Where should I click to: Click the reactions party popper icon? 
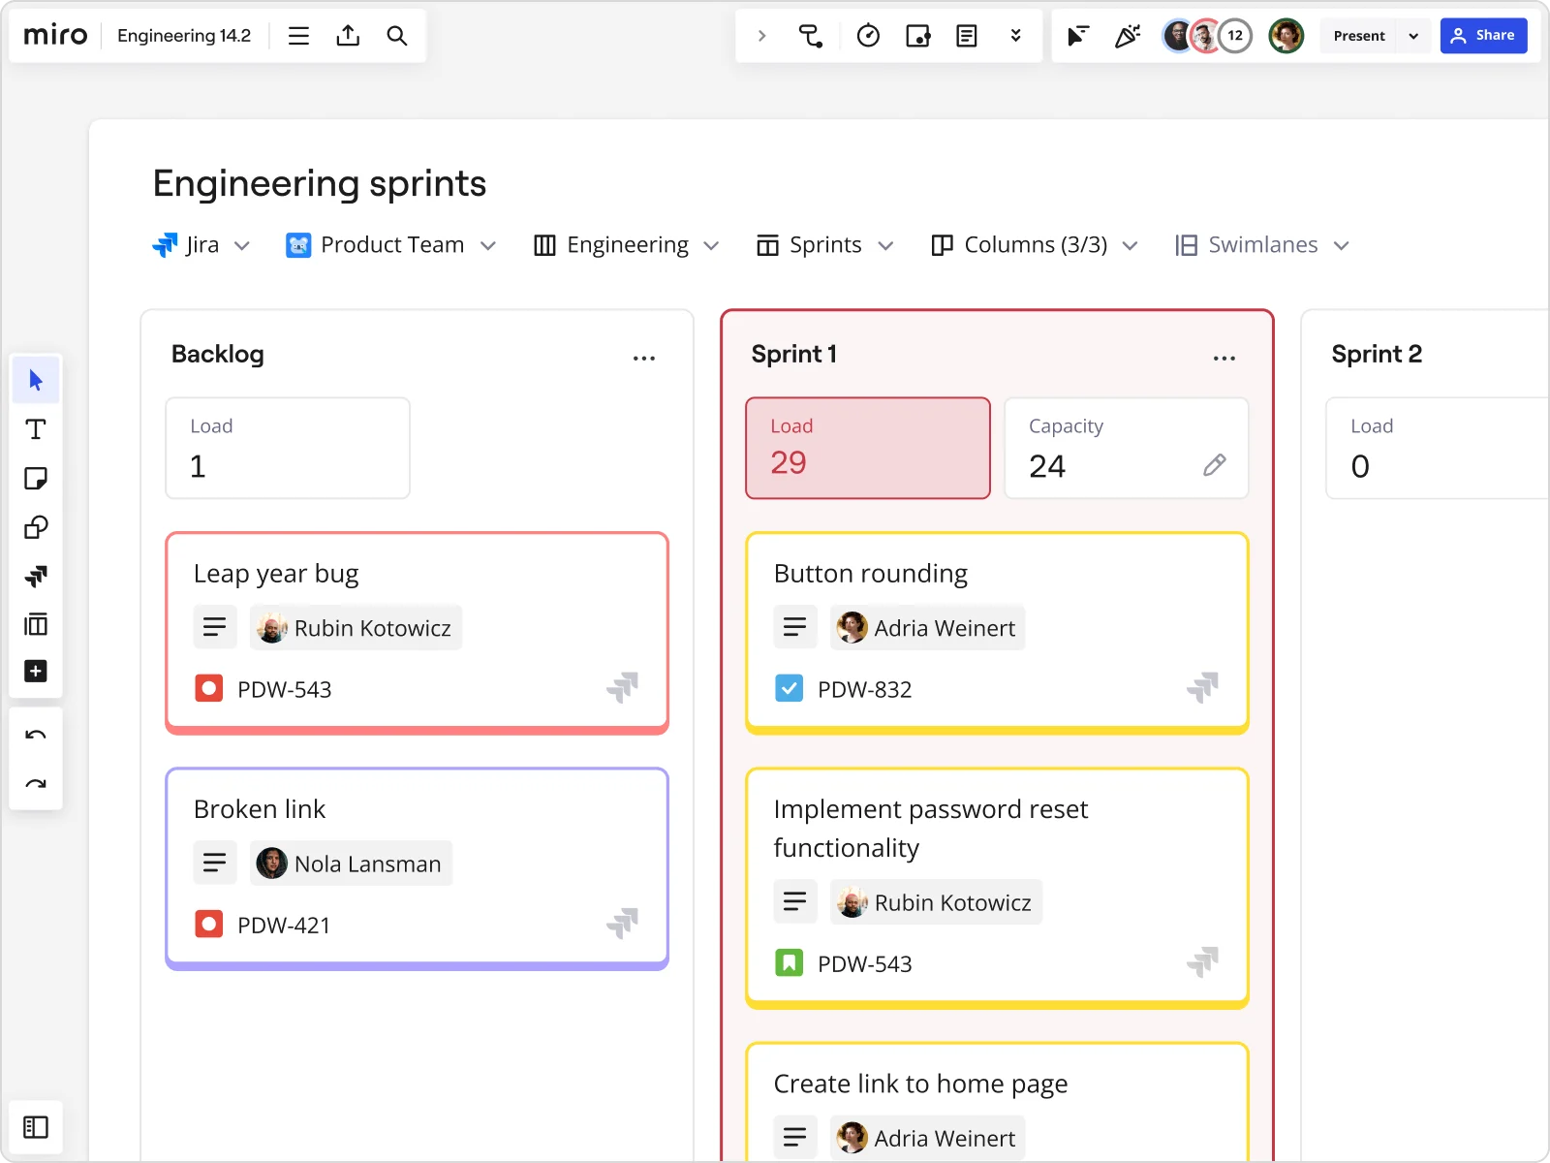[1127, 36]
